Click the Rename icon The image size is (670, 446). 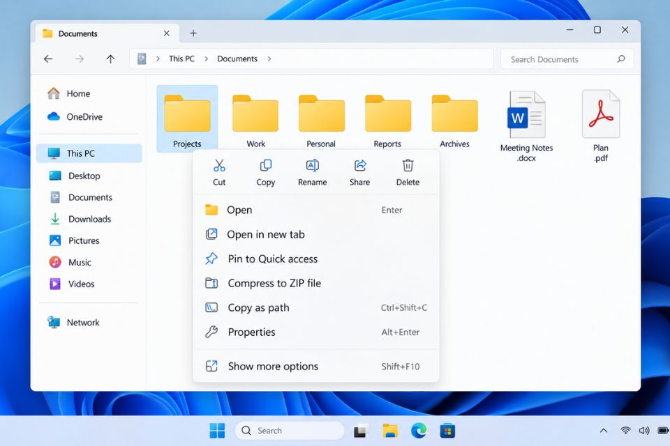pos(313,165)
